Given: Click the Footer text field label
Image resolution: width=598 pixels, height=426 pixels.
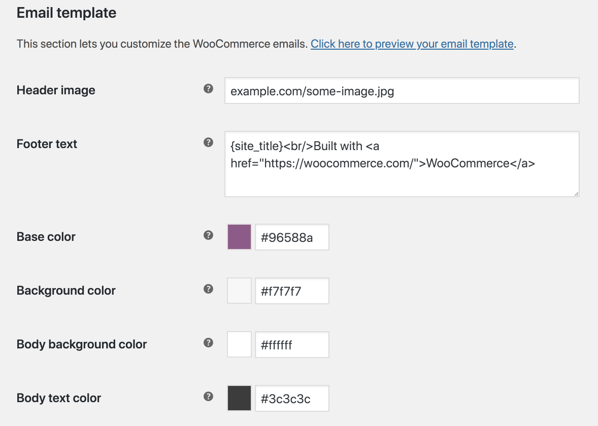Looking at the screenshot, I should pos(47,144).
